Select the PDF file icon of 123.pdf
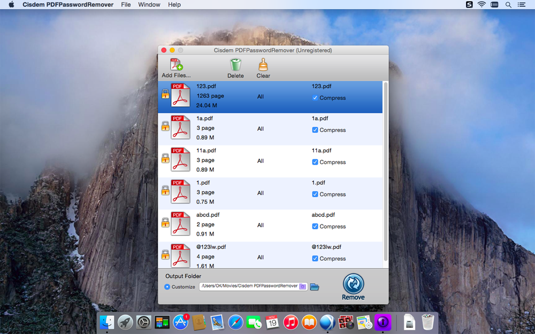 click(180, 95)
